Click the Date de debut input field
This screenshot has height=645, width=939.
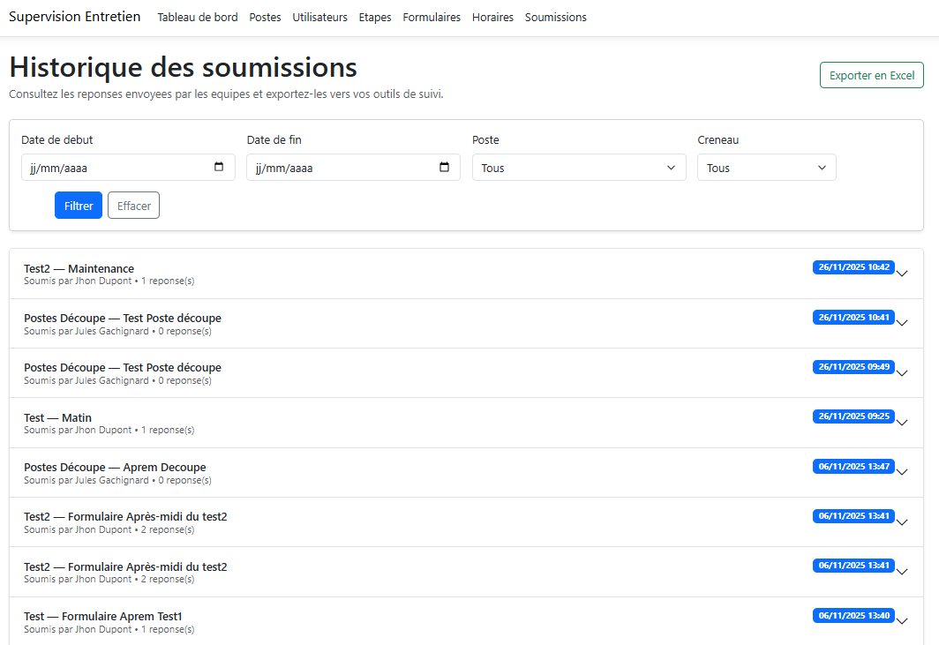[115, 168]
